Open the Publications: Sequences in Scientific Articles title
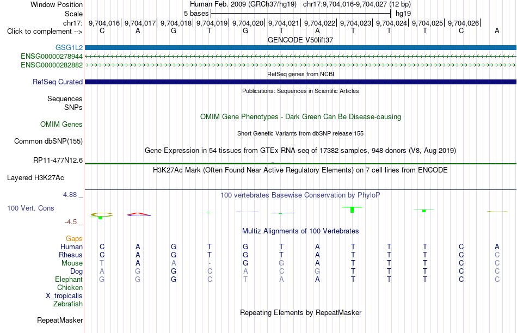The image size is (517, 333). tap(300, 91)
